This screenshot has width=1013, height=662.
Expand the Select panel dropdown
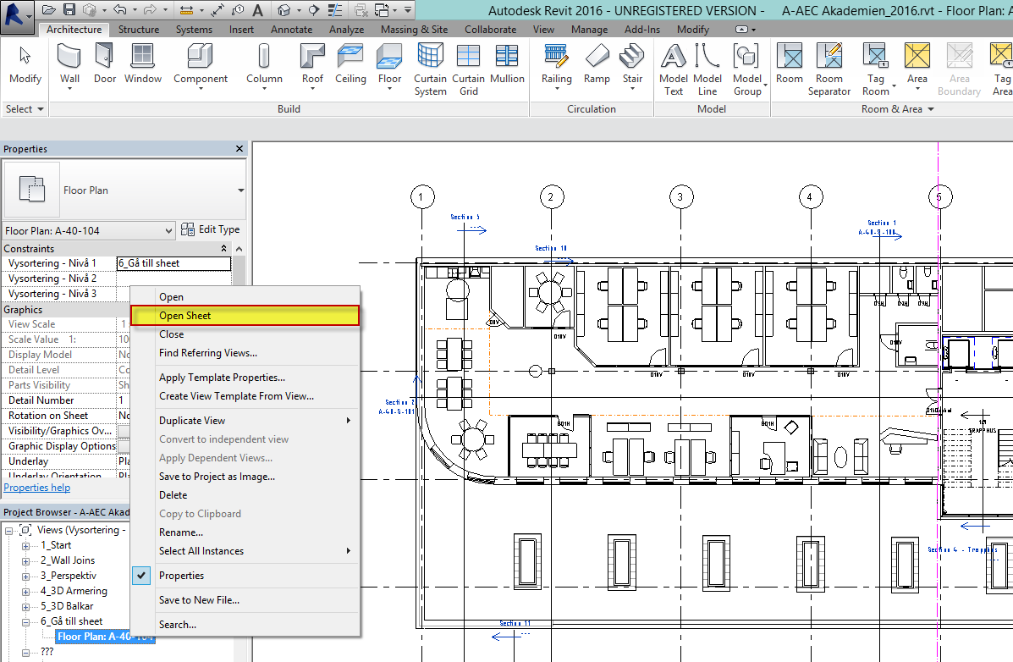[25, 108]
